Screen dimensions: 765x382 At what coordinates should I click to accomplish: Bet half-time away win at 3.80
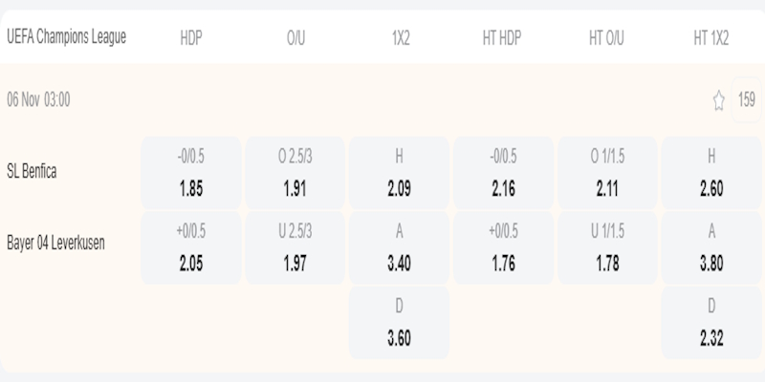711,247
